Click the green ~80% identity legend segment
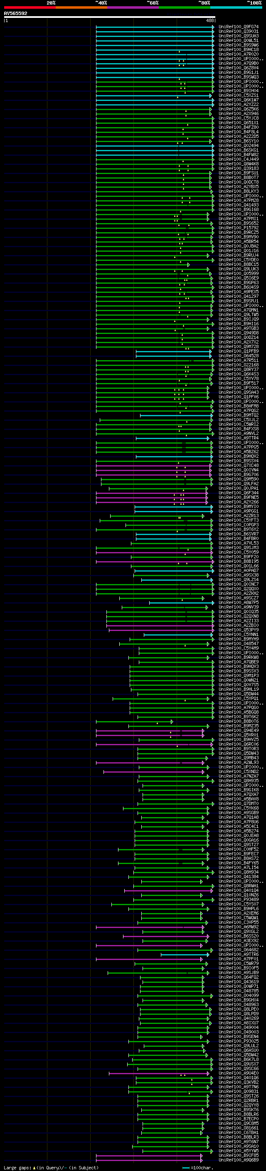 pos(185,7)
